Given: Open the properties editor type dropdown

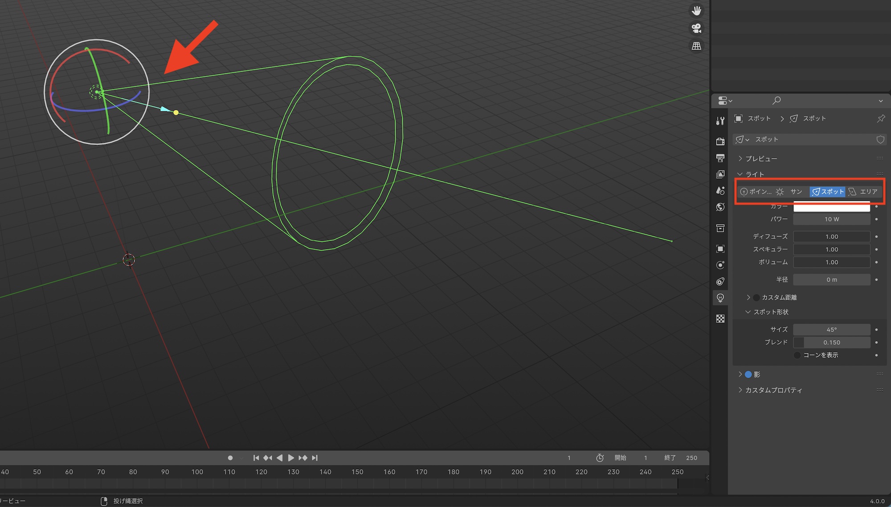Looking at the screenshot, I should 725,101.
